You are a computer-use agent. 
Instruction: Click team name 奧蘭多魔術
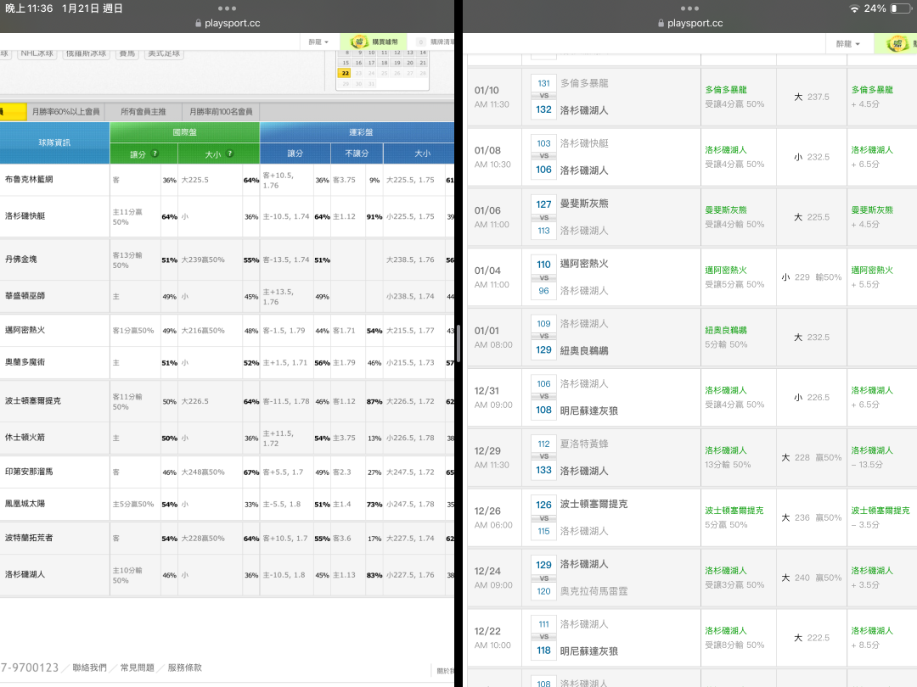(x=25, y=362)
